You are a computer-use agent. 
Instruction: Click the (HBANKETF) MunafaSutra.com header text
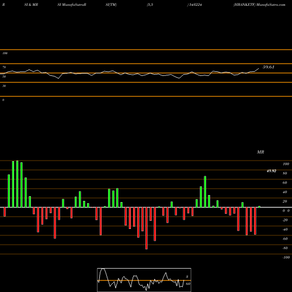259,5
